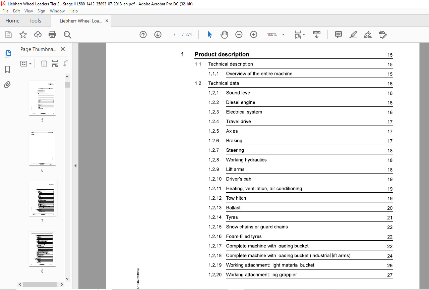Click the Foam-filled tyres entry
The image size is (429, 290).
tap(244, 236)
